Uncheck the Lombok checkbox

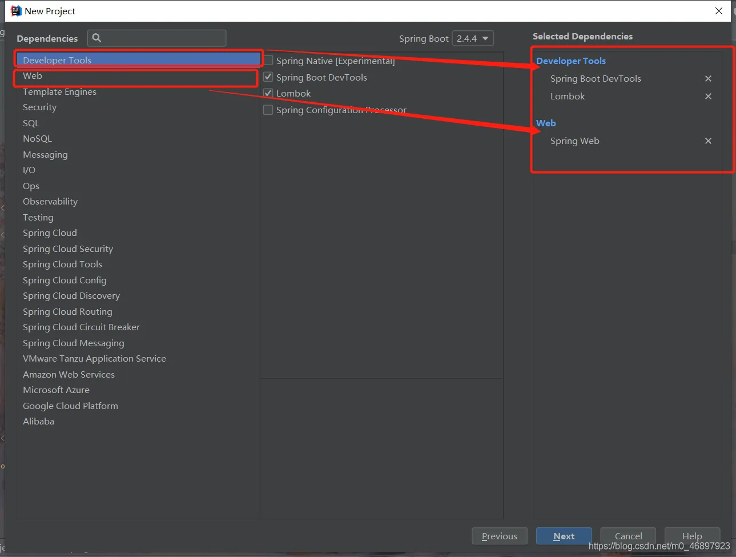coord(268,93)
